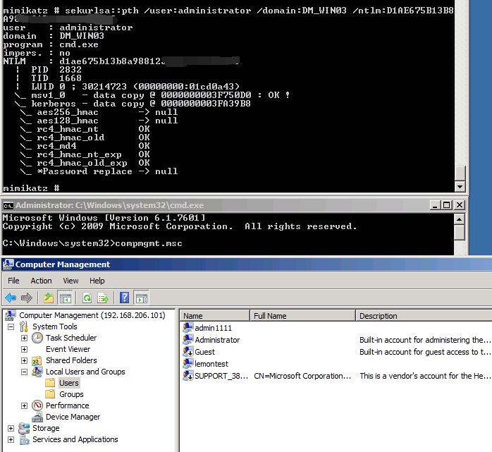Viewport: 492px width, 452px height.
Task: Click 'This is a vendor's account' description
Action: coord(425,376)
